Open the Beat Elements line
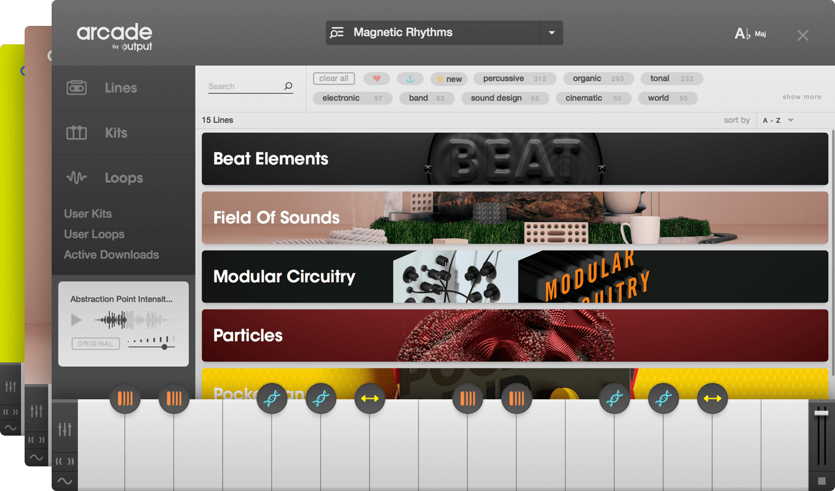 (x=515, y=159)
